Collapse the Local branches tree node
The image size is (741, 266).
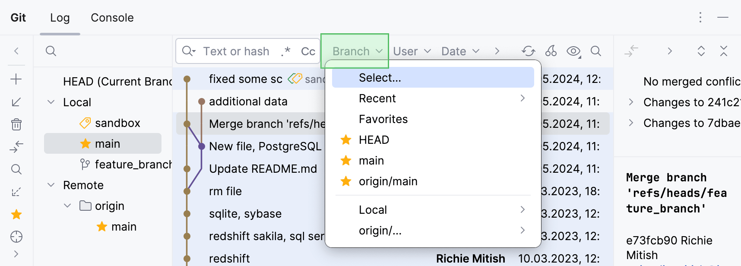[x=51, y=102]
